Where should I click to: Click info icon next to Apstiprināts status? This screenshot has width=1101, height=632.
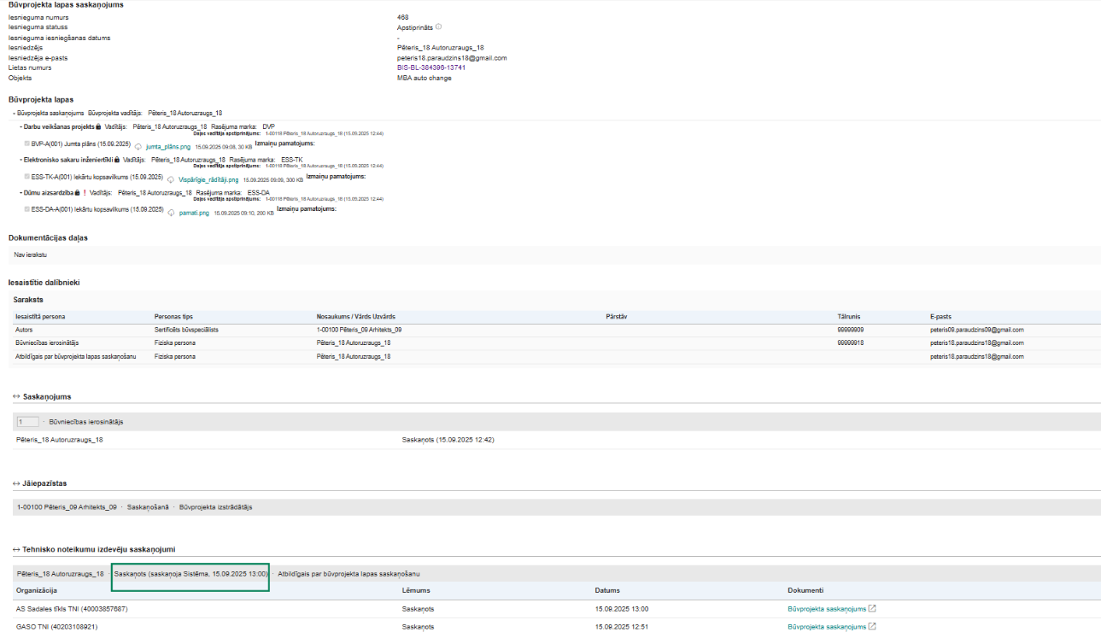point(438,27)
